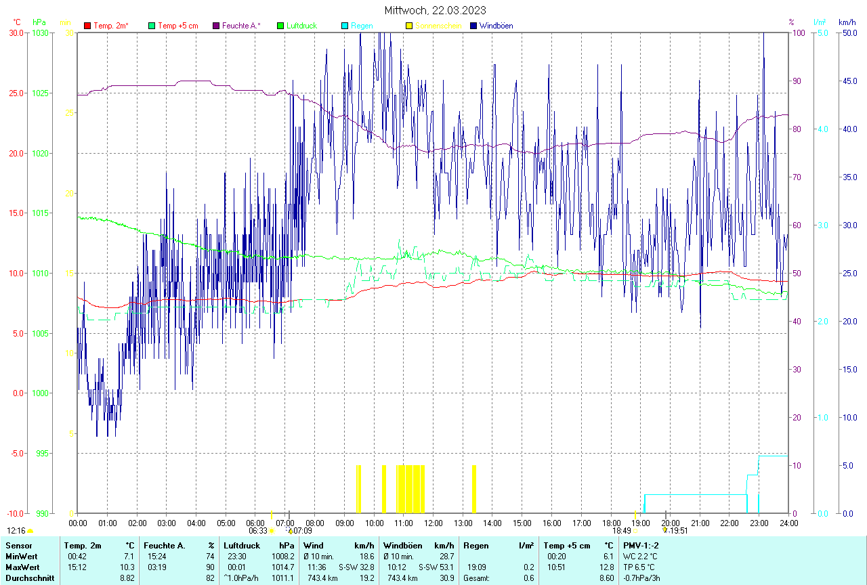Screen dimensions: 867x585
Task: Select the 'Feuchte A.*' legend label
Action: [x=242, y=26]
